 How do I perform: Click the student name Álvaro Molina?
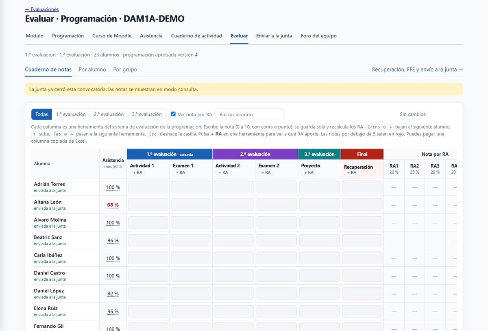pos(50,220)
